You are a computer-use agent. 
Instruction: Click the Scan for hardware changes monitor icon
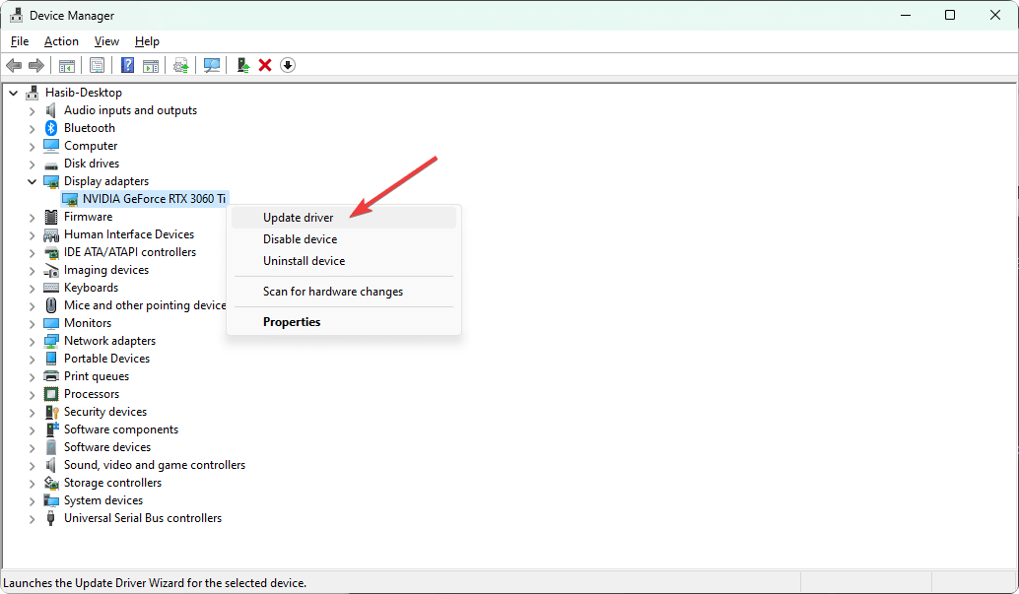211,65
